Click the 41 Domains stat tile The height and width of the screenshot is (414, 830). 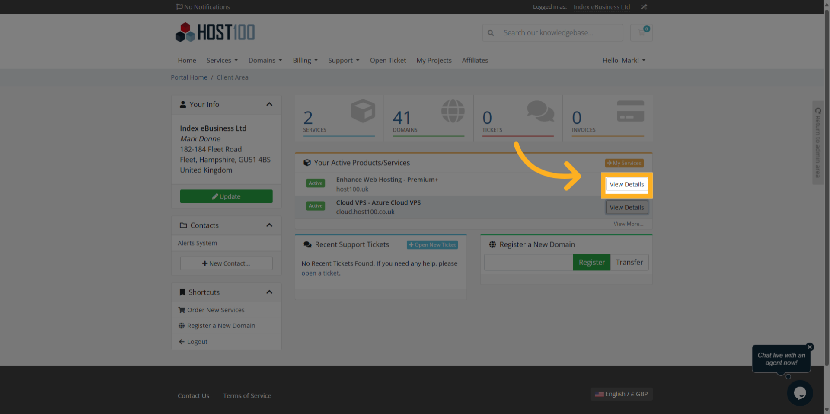(x=429, y=118)
